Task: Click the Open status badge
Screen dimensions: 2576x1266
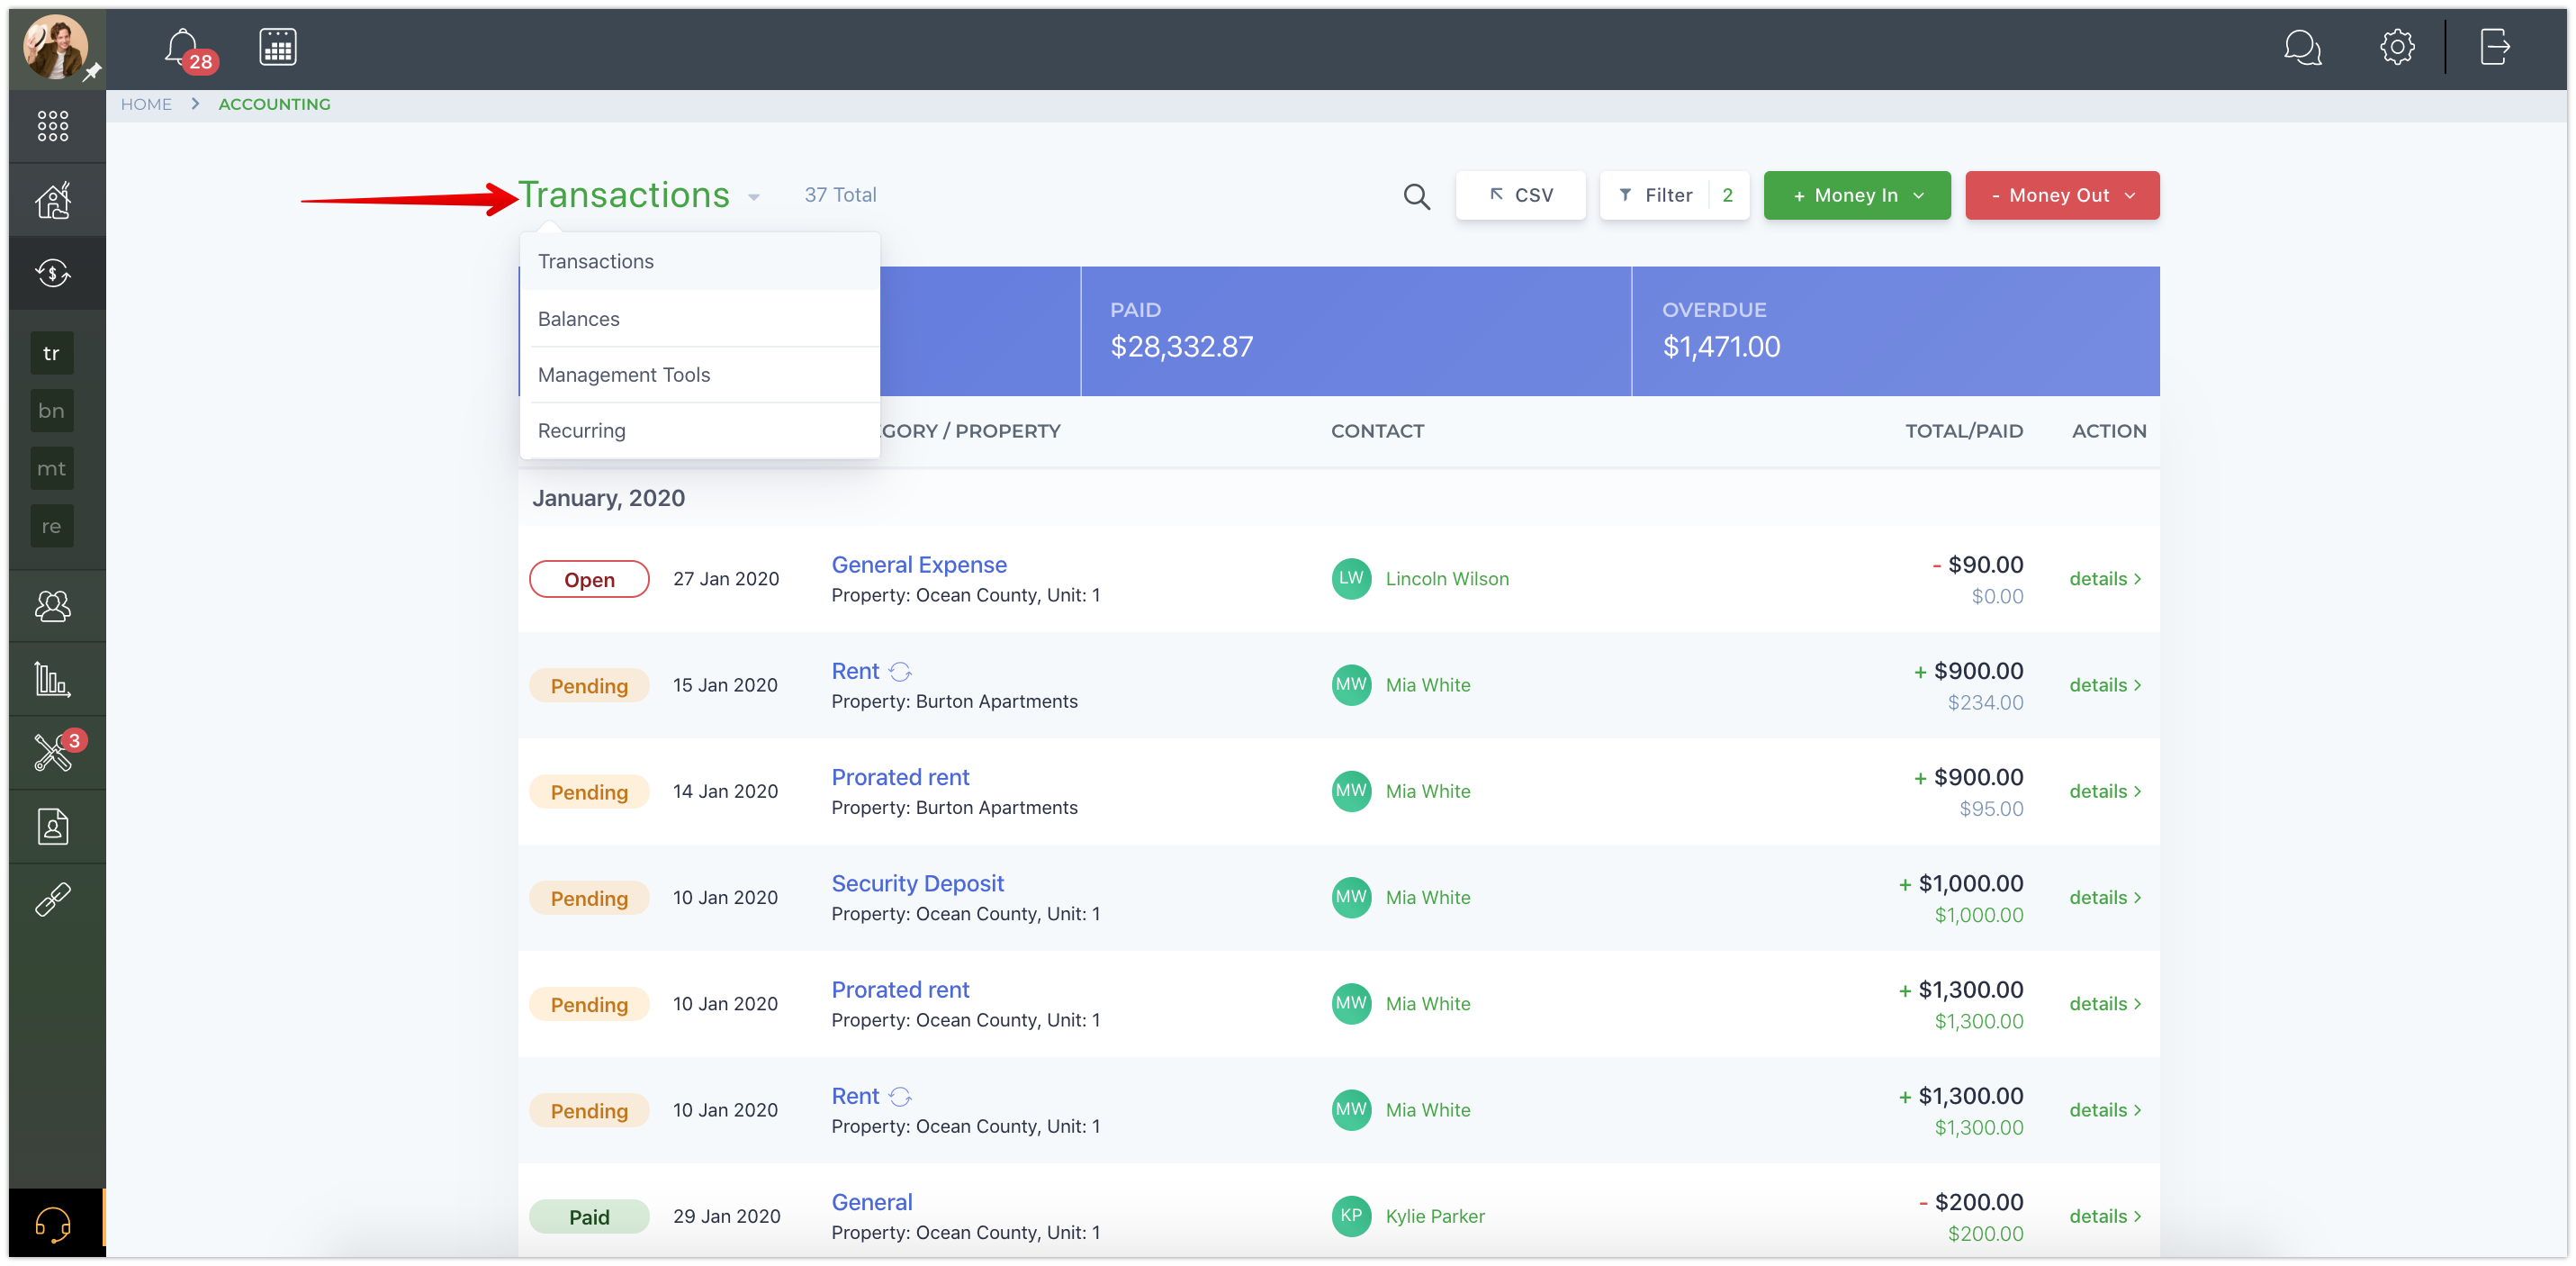Action: pos(589,580)
